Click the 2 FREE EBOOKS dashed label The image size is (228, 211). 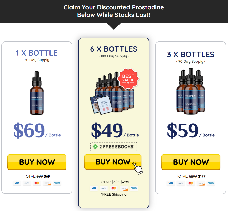coord(114,147)
